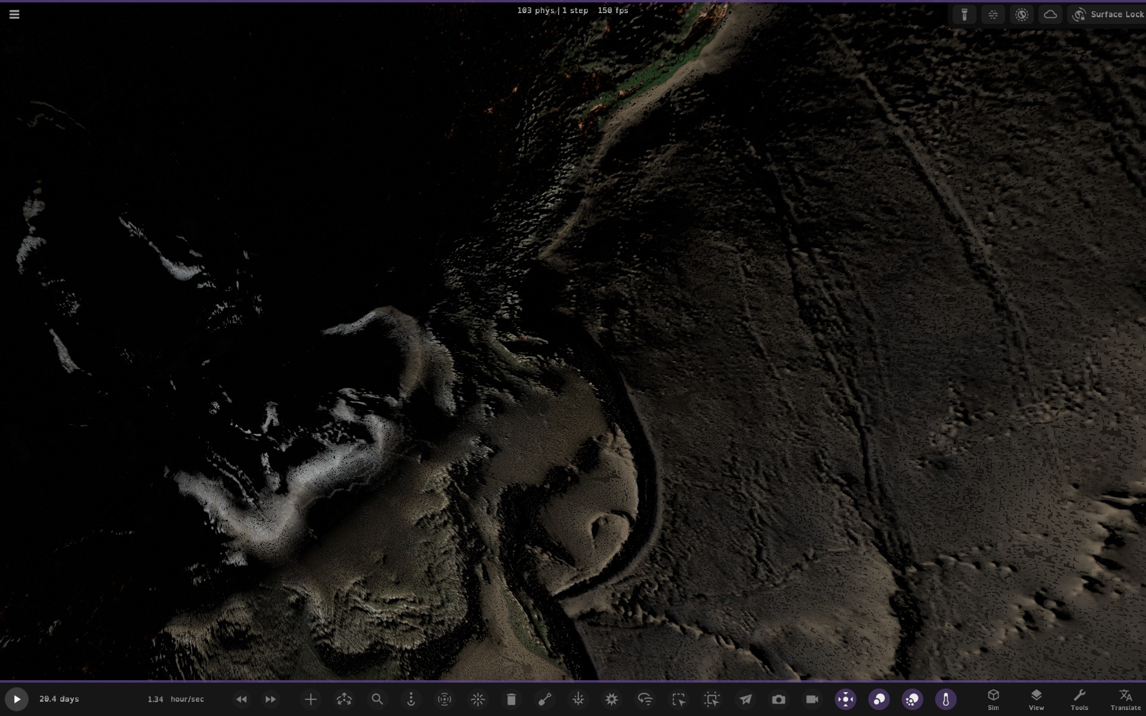Start video recording with camcorder icon
The image size is (1146, 716).
[x=812, y=699]
